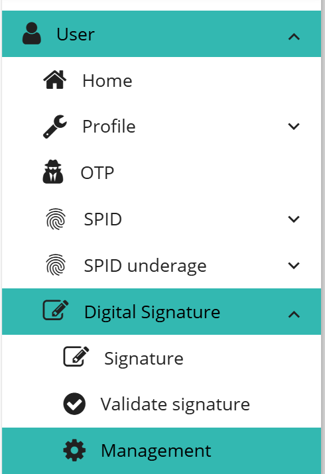Image resolution: width=325 pixels, height=474 pixels.
Task: Click the Home house icon
Action: pos(55,80)
